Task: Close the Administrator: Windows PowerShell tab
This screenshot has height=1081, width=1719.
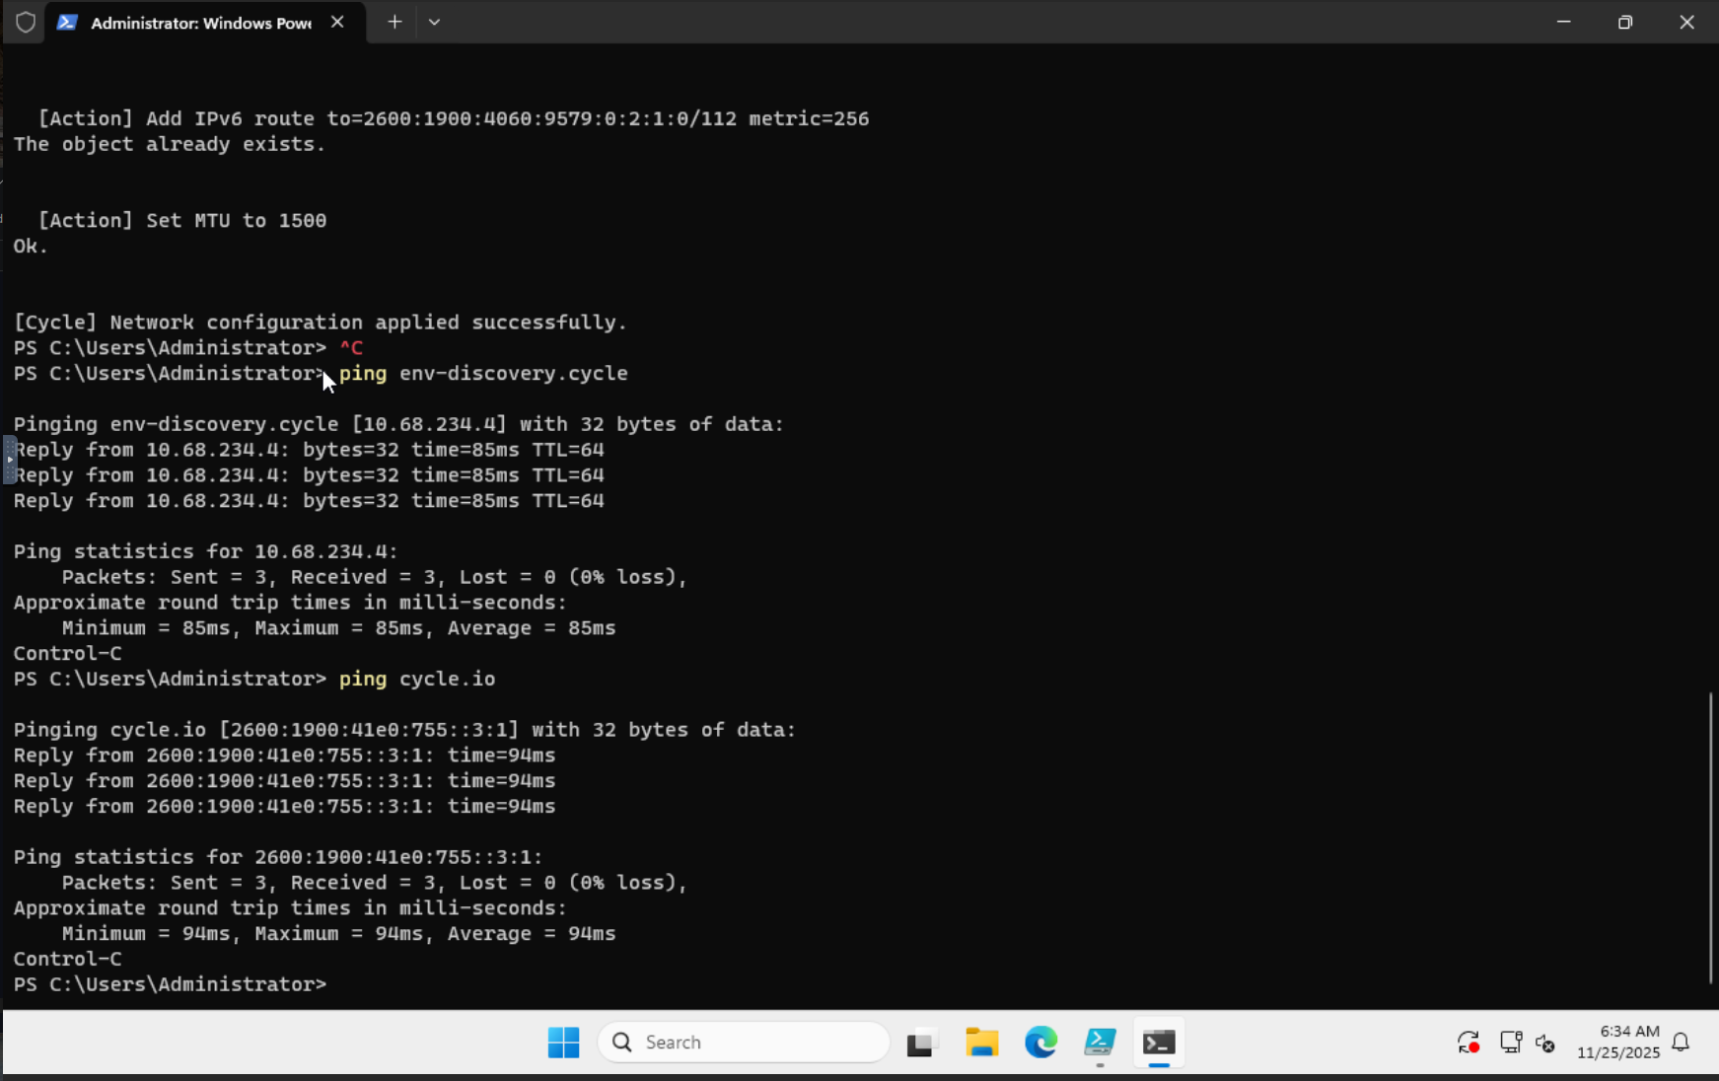Action: [x=338, y=21]
